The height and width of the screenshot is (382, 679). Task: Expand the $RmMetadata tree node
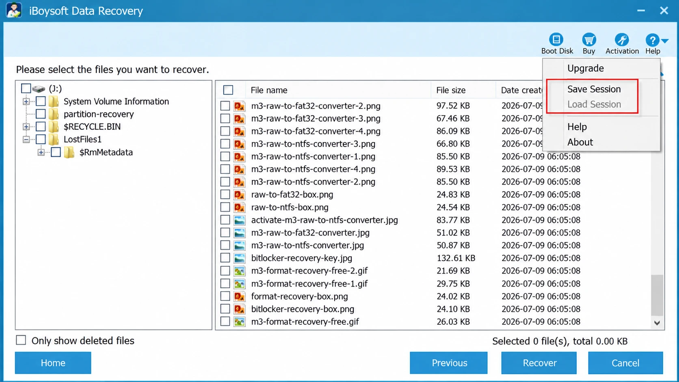coord(41,153)
